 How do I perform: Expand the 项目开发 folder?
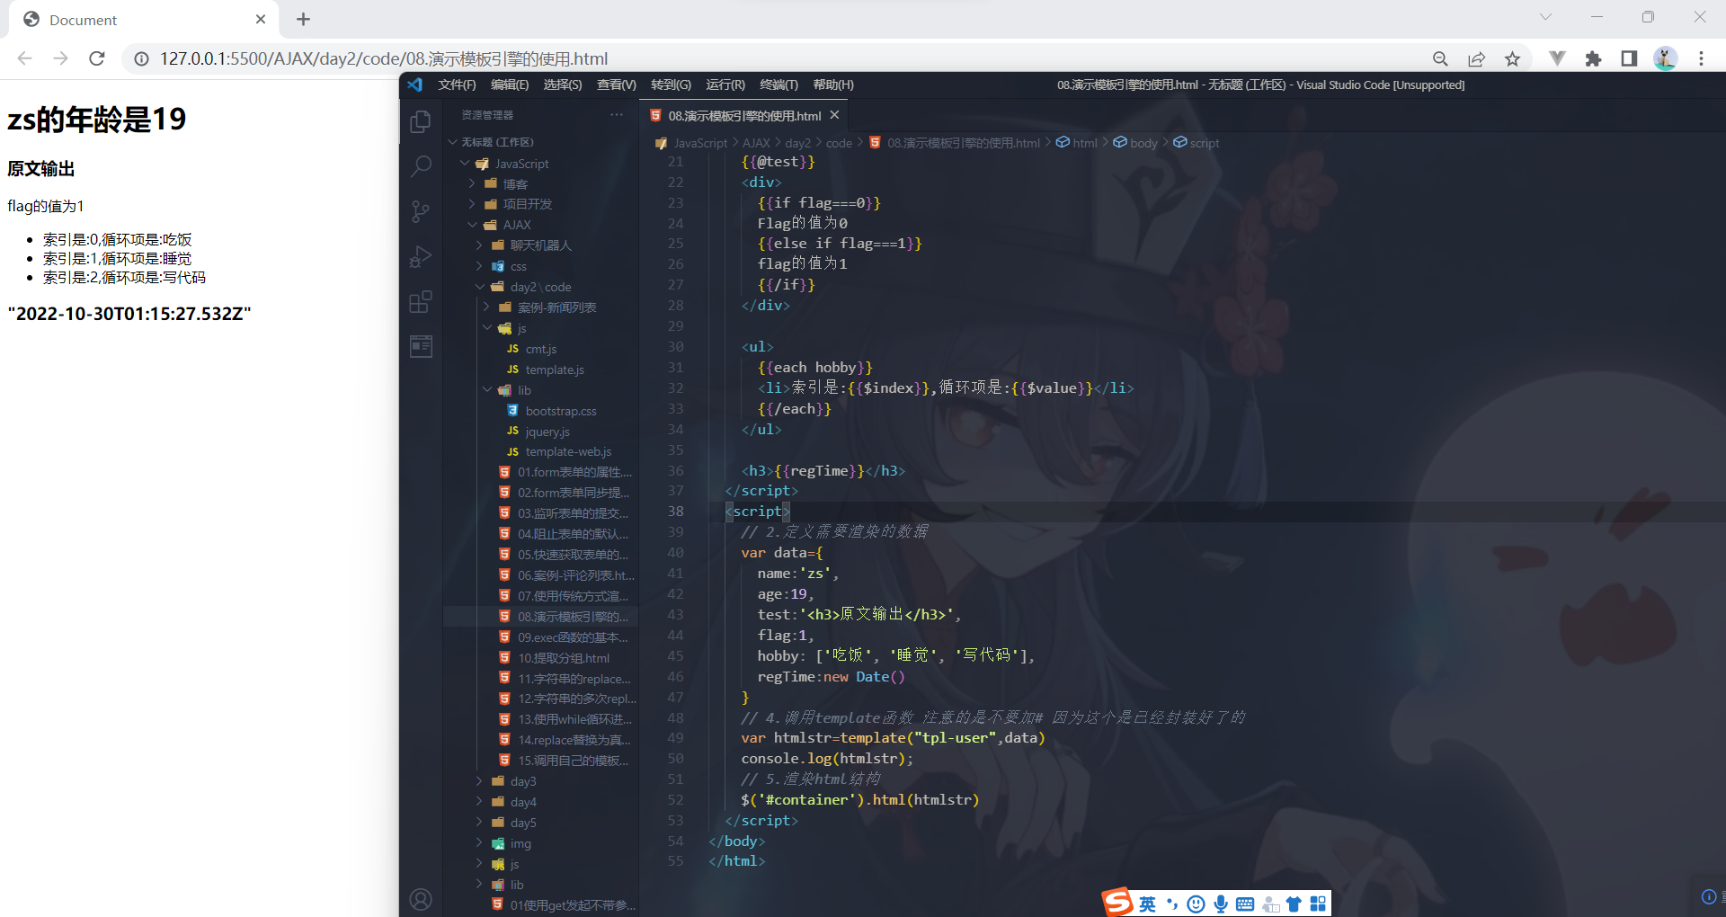tap(540, 204)
